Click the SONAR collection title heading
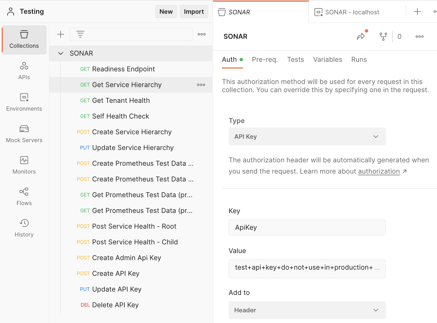Image resolution: width=437 pixels, height=323 pixels. click(235, 37)
